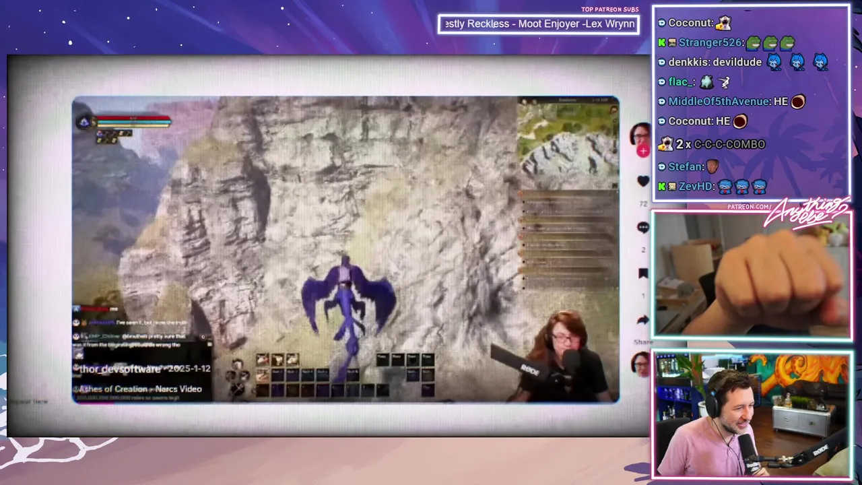This screenshot has width=862, height=485.
Task: Open comments via the speech bubble icon
Action: point(643,228)
